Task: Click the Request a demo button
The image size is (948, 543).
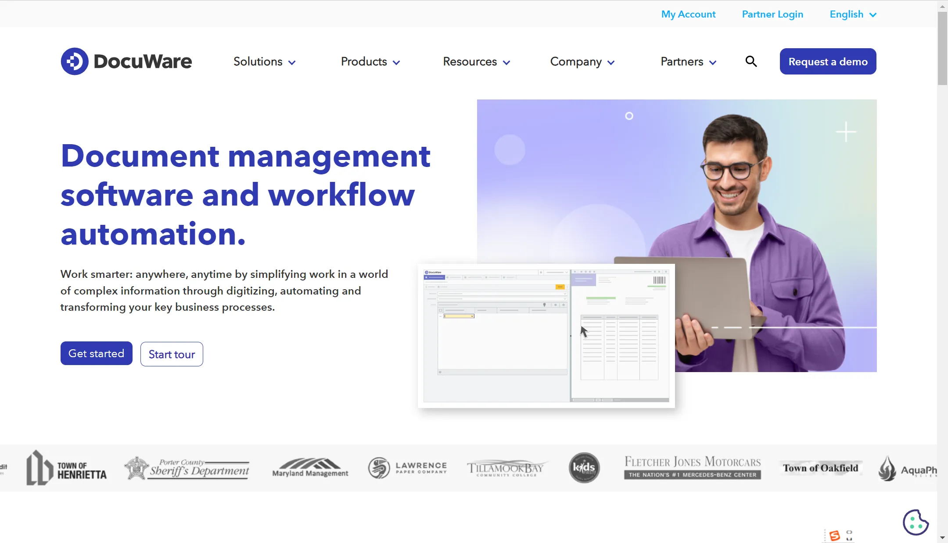Action: tap(828, 61)
